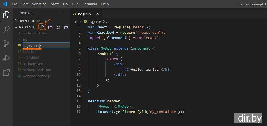Open the Search view icon
This screenshot has width=267, height=126.
click(6, 29)
